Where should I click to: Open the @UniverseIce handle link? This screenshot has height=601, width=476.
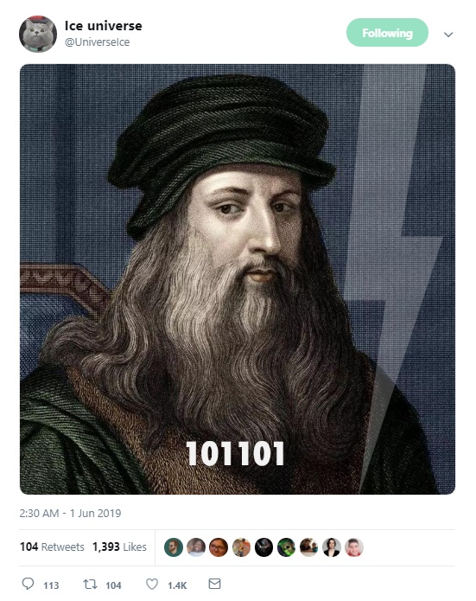[98, 42]
